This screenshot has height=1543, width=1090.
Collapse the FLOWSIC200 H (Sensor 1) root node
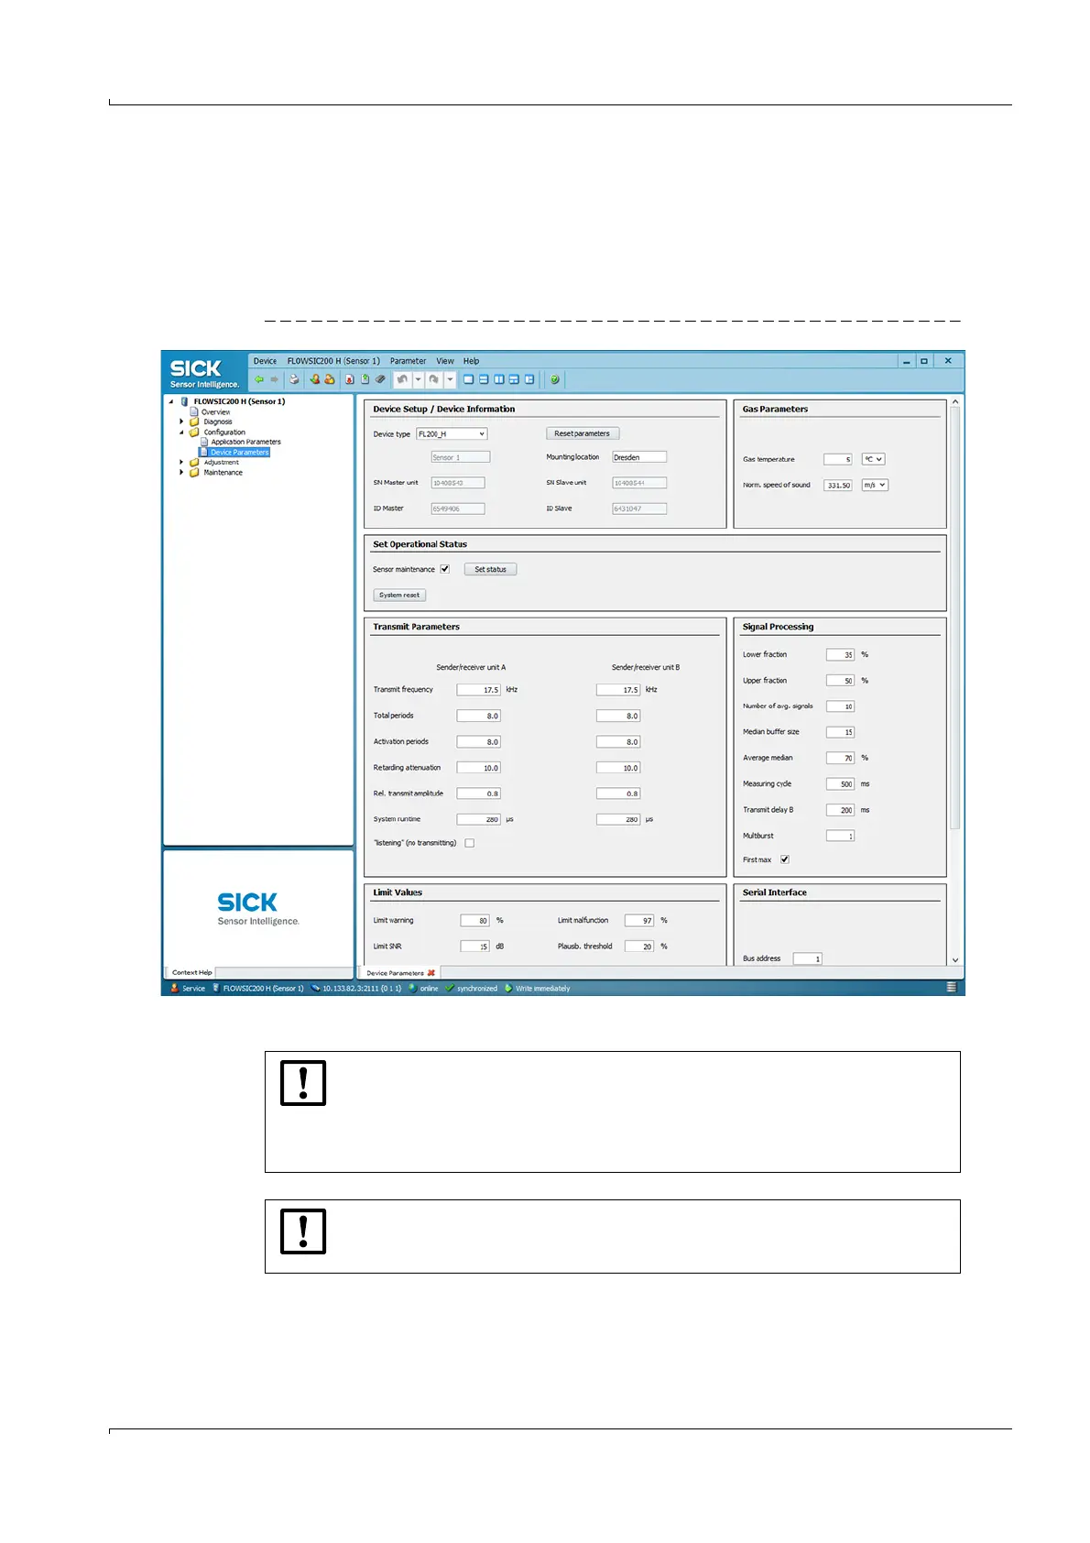(171, 401)
